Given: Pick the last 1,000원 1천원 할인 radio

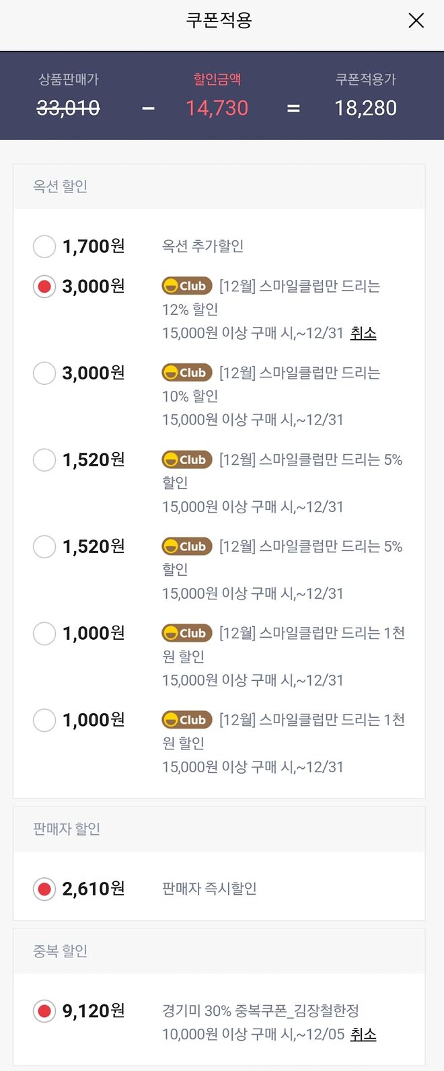Looking at the screenshot, I should coord(44,720).
